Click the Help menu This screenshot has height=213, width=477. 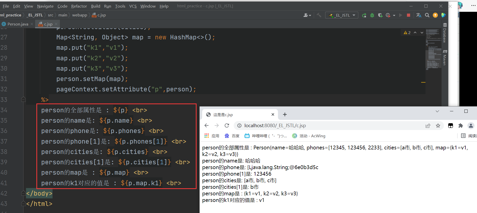click(x=164, y=6)
